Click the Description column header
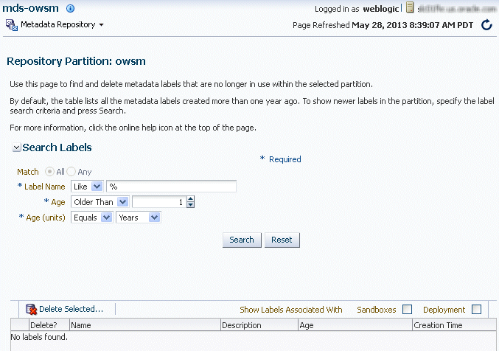Image resolution: width=499 pixels, height=351 pixels. 259,325
